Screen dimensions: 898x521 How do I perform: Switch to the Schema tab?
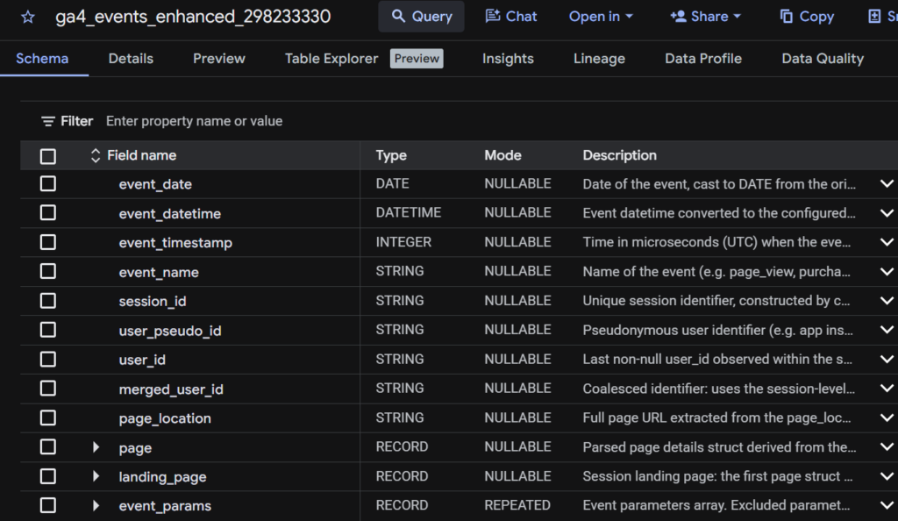(42, 59)
